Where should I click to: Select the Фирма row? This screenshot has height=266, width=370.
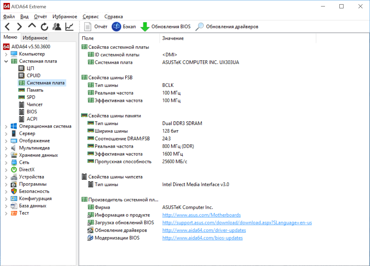[x=198, y=207]
